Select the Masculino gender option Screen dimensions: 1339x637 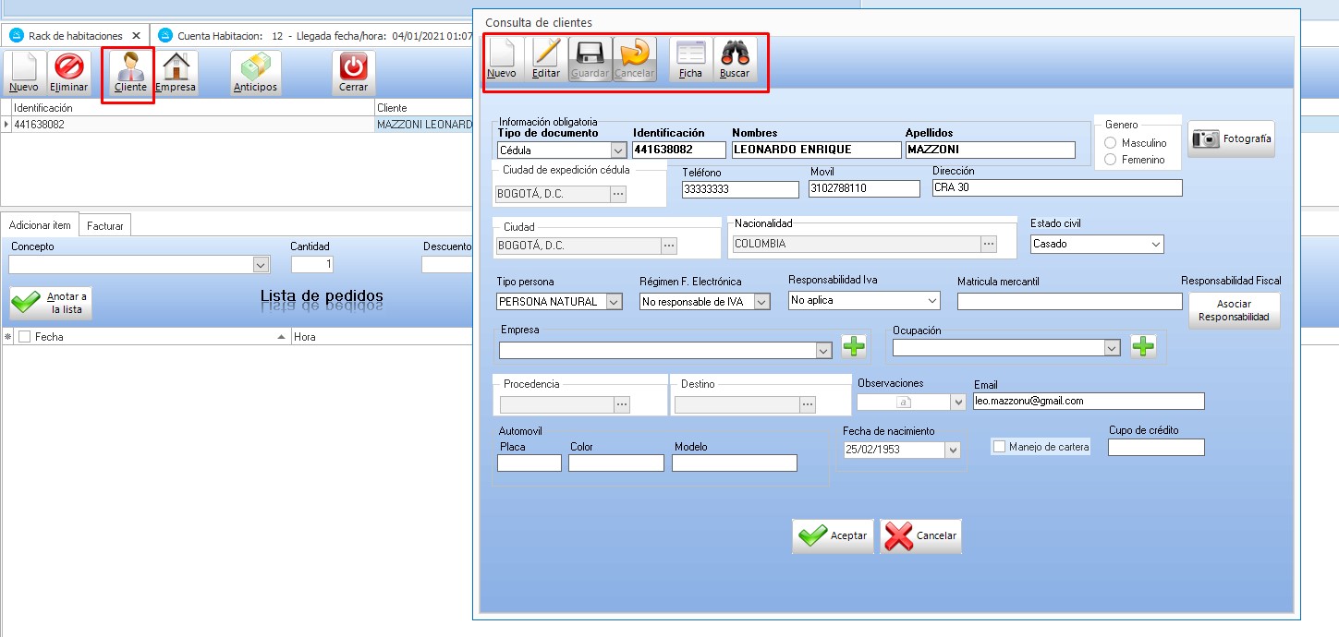coord(1111,143)
